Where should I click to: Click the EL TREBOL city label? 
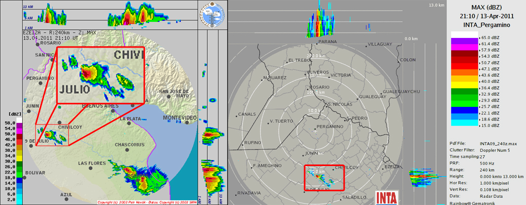(300, 61)
